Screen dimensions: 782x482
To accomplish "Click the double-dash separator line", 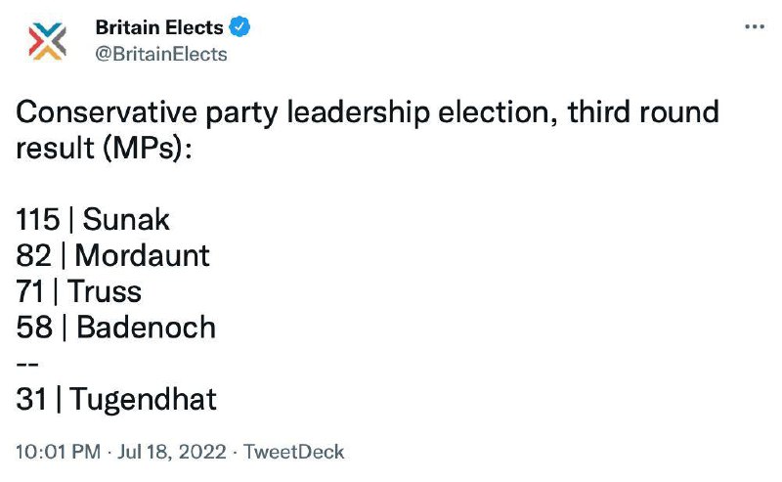I will click(26, 364).
